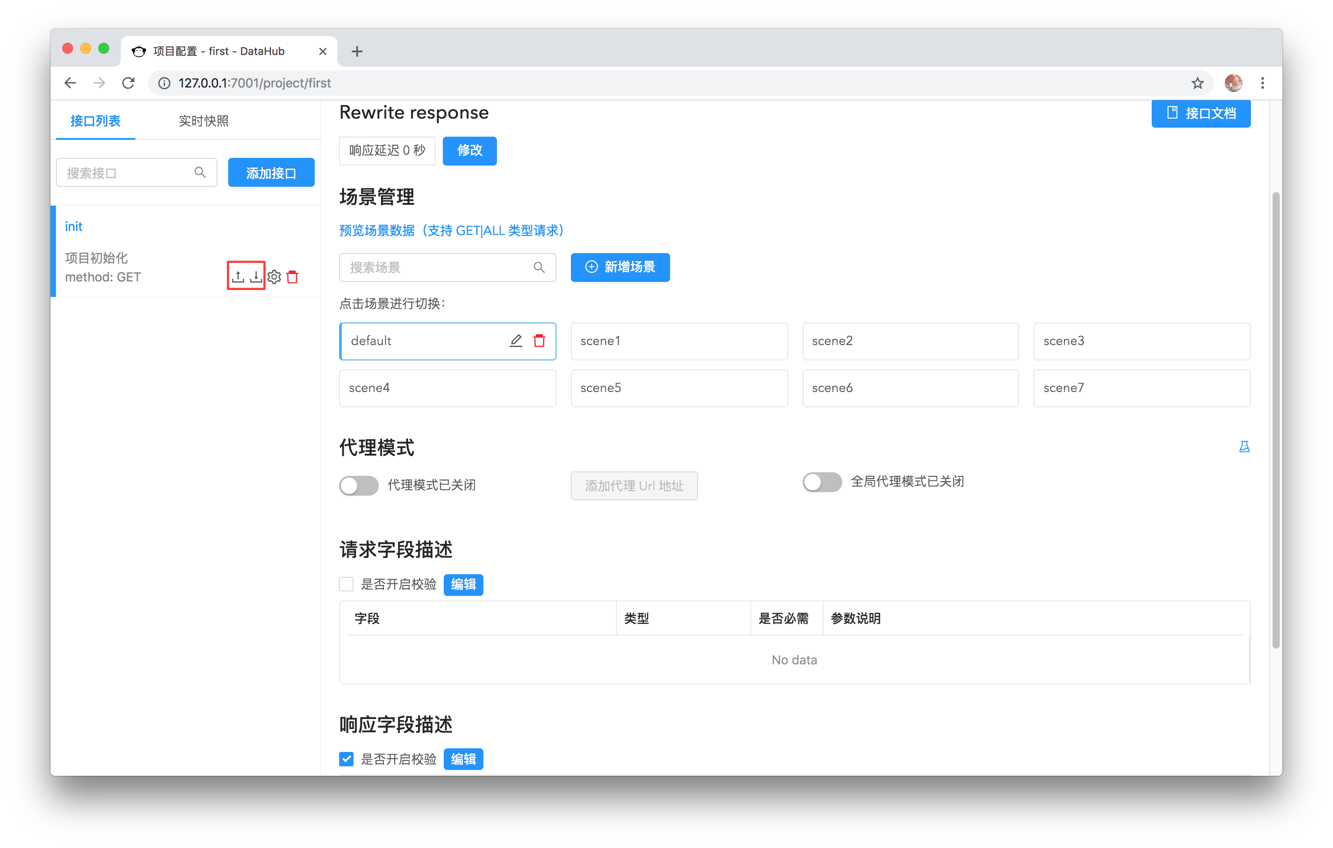The image size is (1333, 848).
Task: Select the 接口列表 tab
Action: (x=95, y=121)
